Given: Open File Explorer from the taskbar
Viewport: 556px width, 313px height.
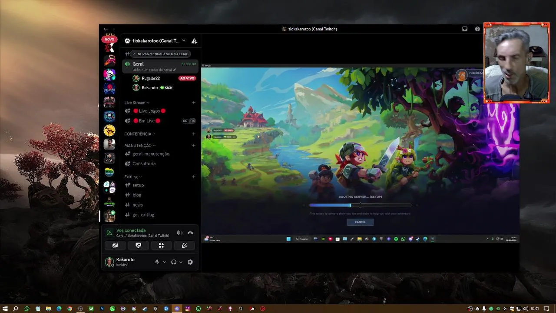Looking at the screenshot, I should coord(48,309).
